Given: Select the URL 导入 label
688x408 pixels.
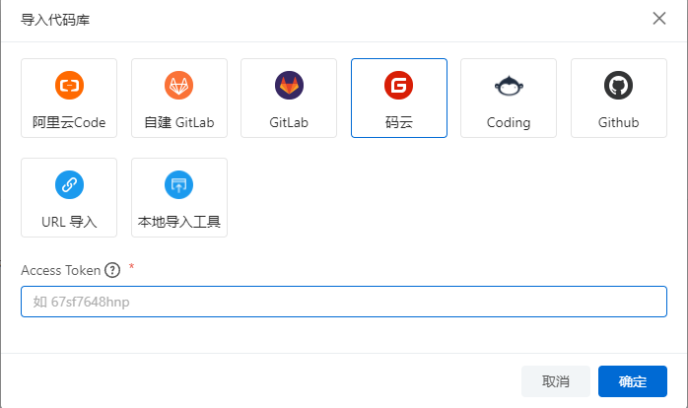Looking at the screenshot, I should pos(69,222).
